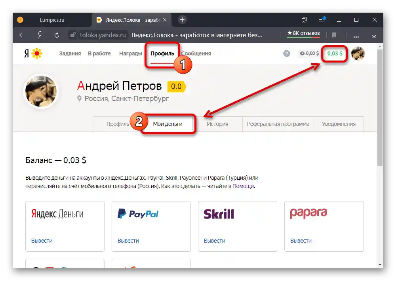Click the scrollbar down arrow

click(x=380, y=265)
